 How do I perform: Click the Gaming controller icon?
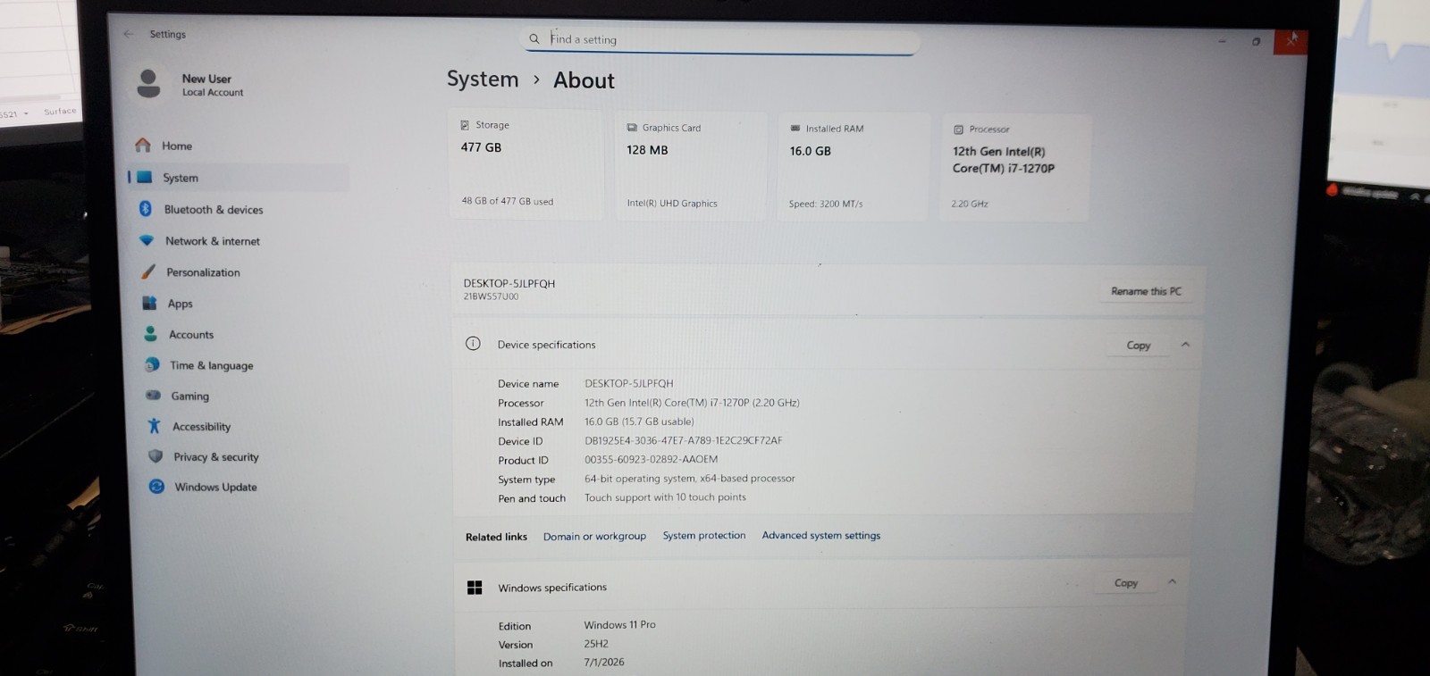[154, 395]
